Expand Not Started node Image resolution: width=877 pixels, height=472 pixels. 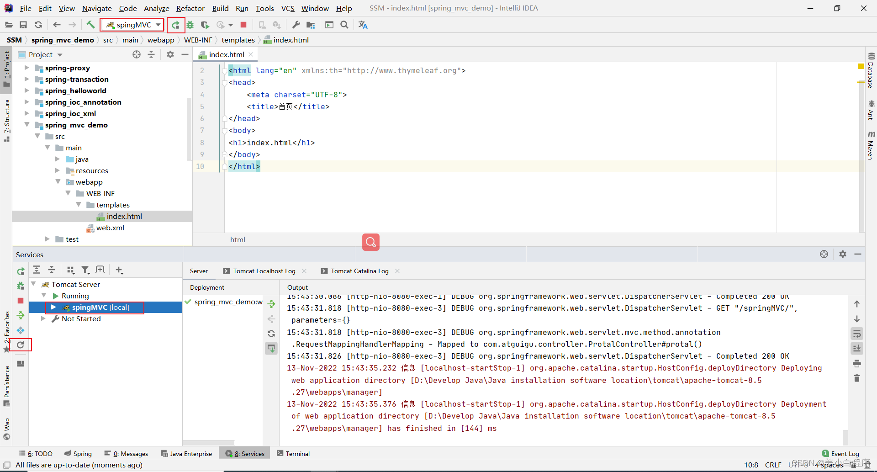pos(43,318)
